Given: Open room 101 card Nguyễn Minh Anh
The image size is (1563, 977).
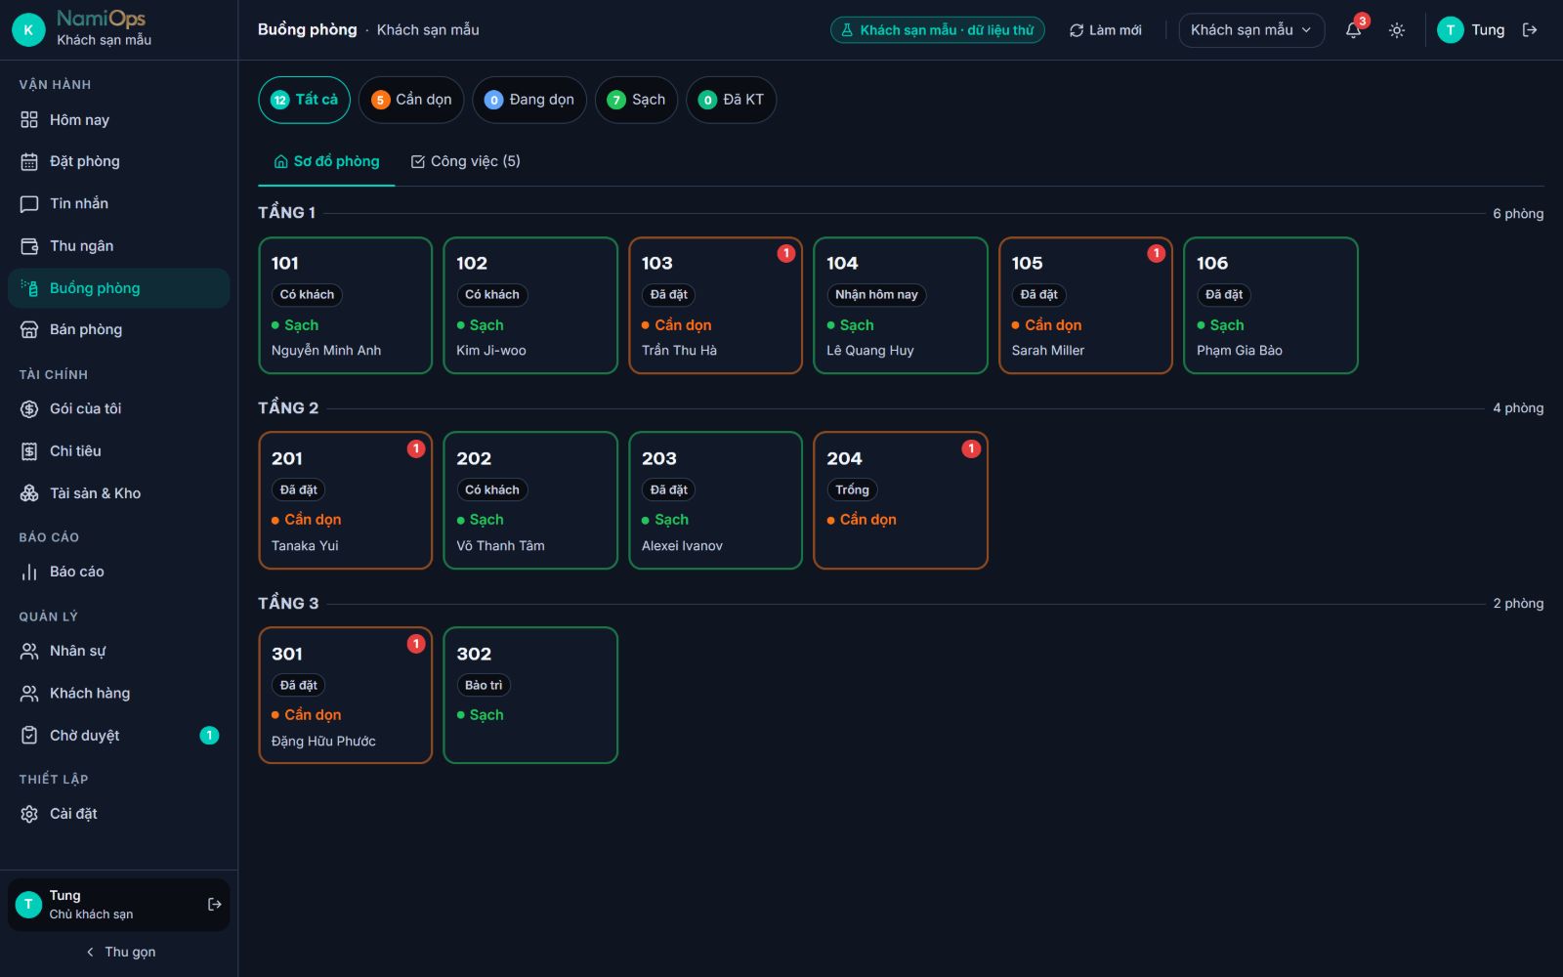Looking at the screenshot, I should click(x=345, y=305).
